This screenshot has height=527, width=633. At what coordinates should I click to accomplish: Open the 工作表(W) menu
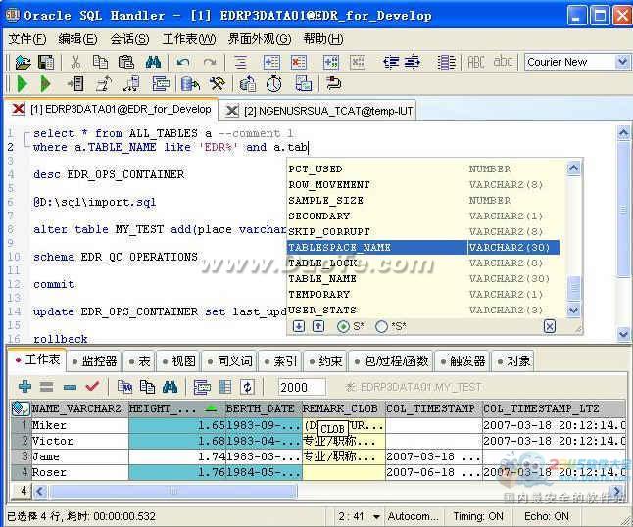(188, 39)
